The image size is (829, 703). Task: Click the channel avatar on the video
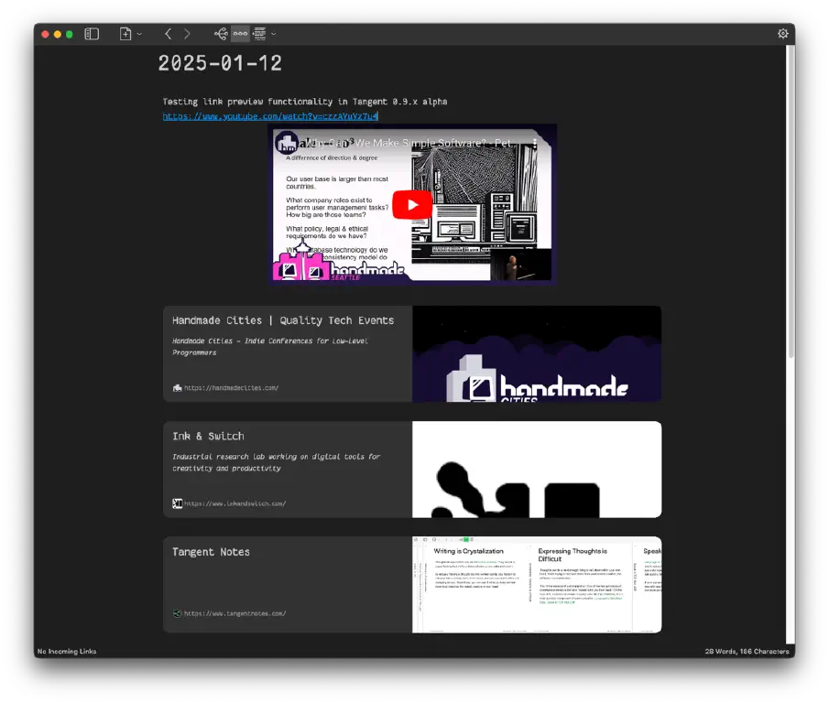point(287,143)
